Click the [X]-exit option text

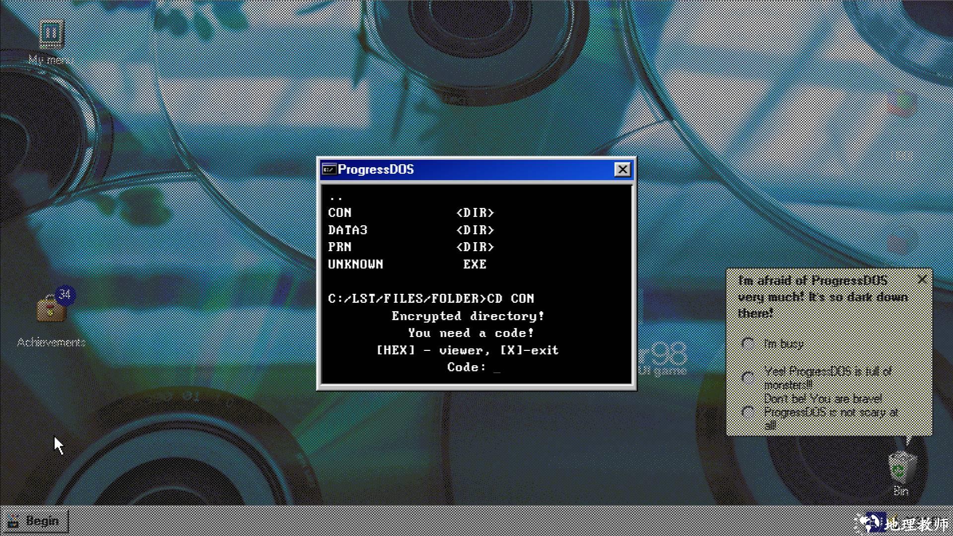point(529,350)
